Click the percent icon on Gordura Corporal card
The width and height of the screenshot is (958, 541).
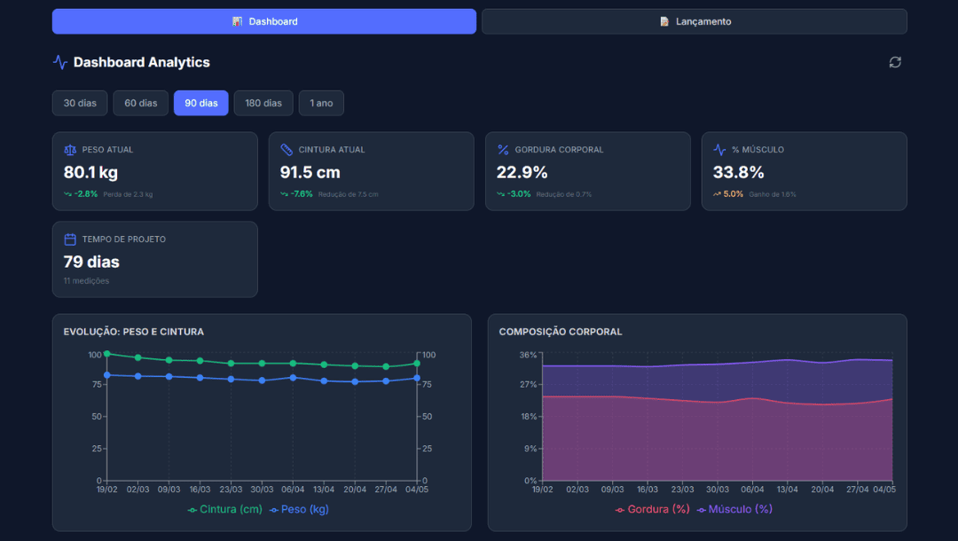click(x=503, y=150)
